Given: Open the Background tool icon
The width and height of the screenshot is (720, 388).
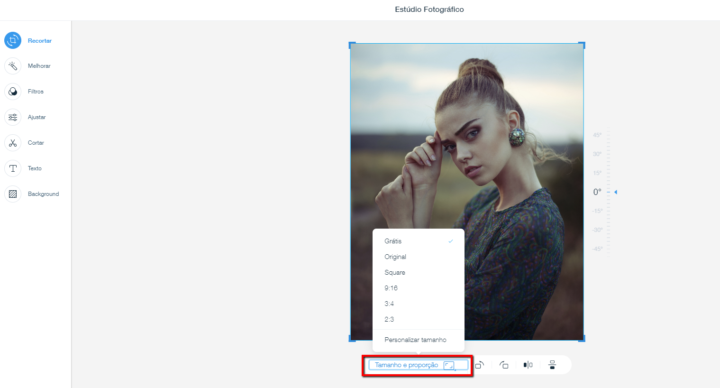Looking at the screenshot, I should (x=13, y=194).
